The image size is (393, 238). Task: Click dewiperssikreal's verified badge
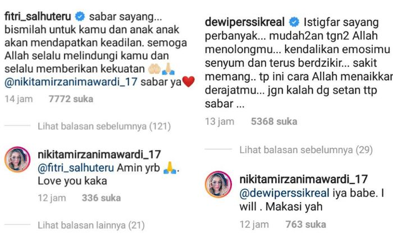[294, 22]
